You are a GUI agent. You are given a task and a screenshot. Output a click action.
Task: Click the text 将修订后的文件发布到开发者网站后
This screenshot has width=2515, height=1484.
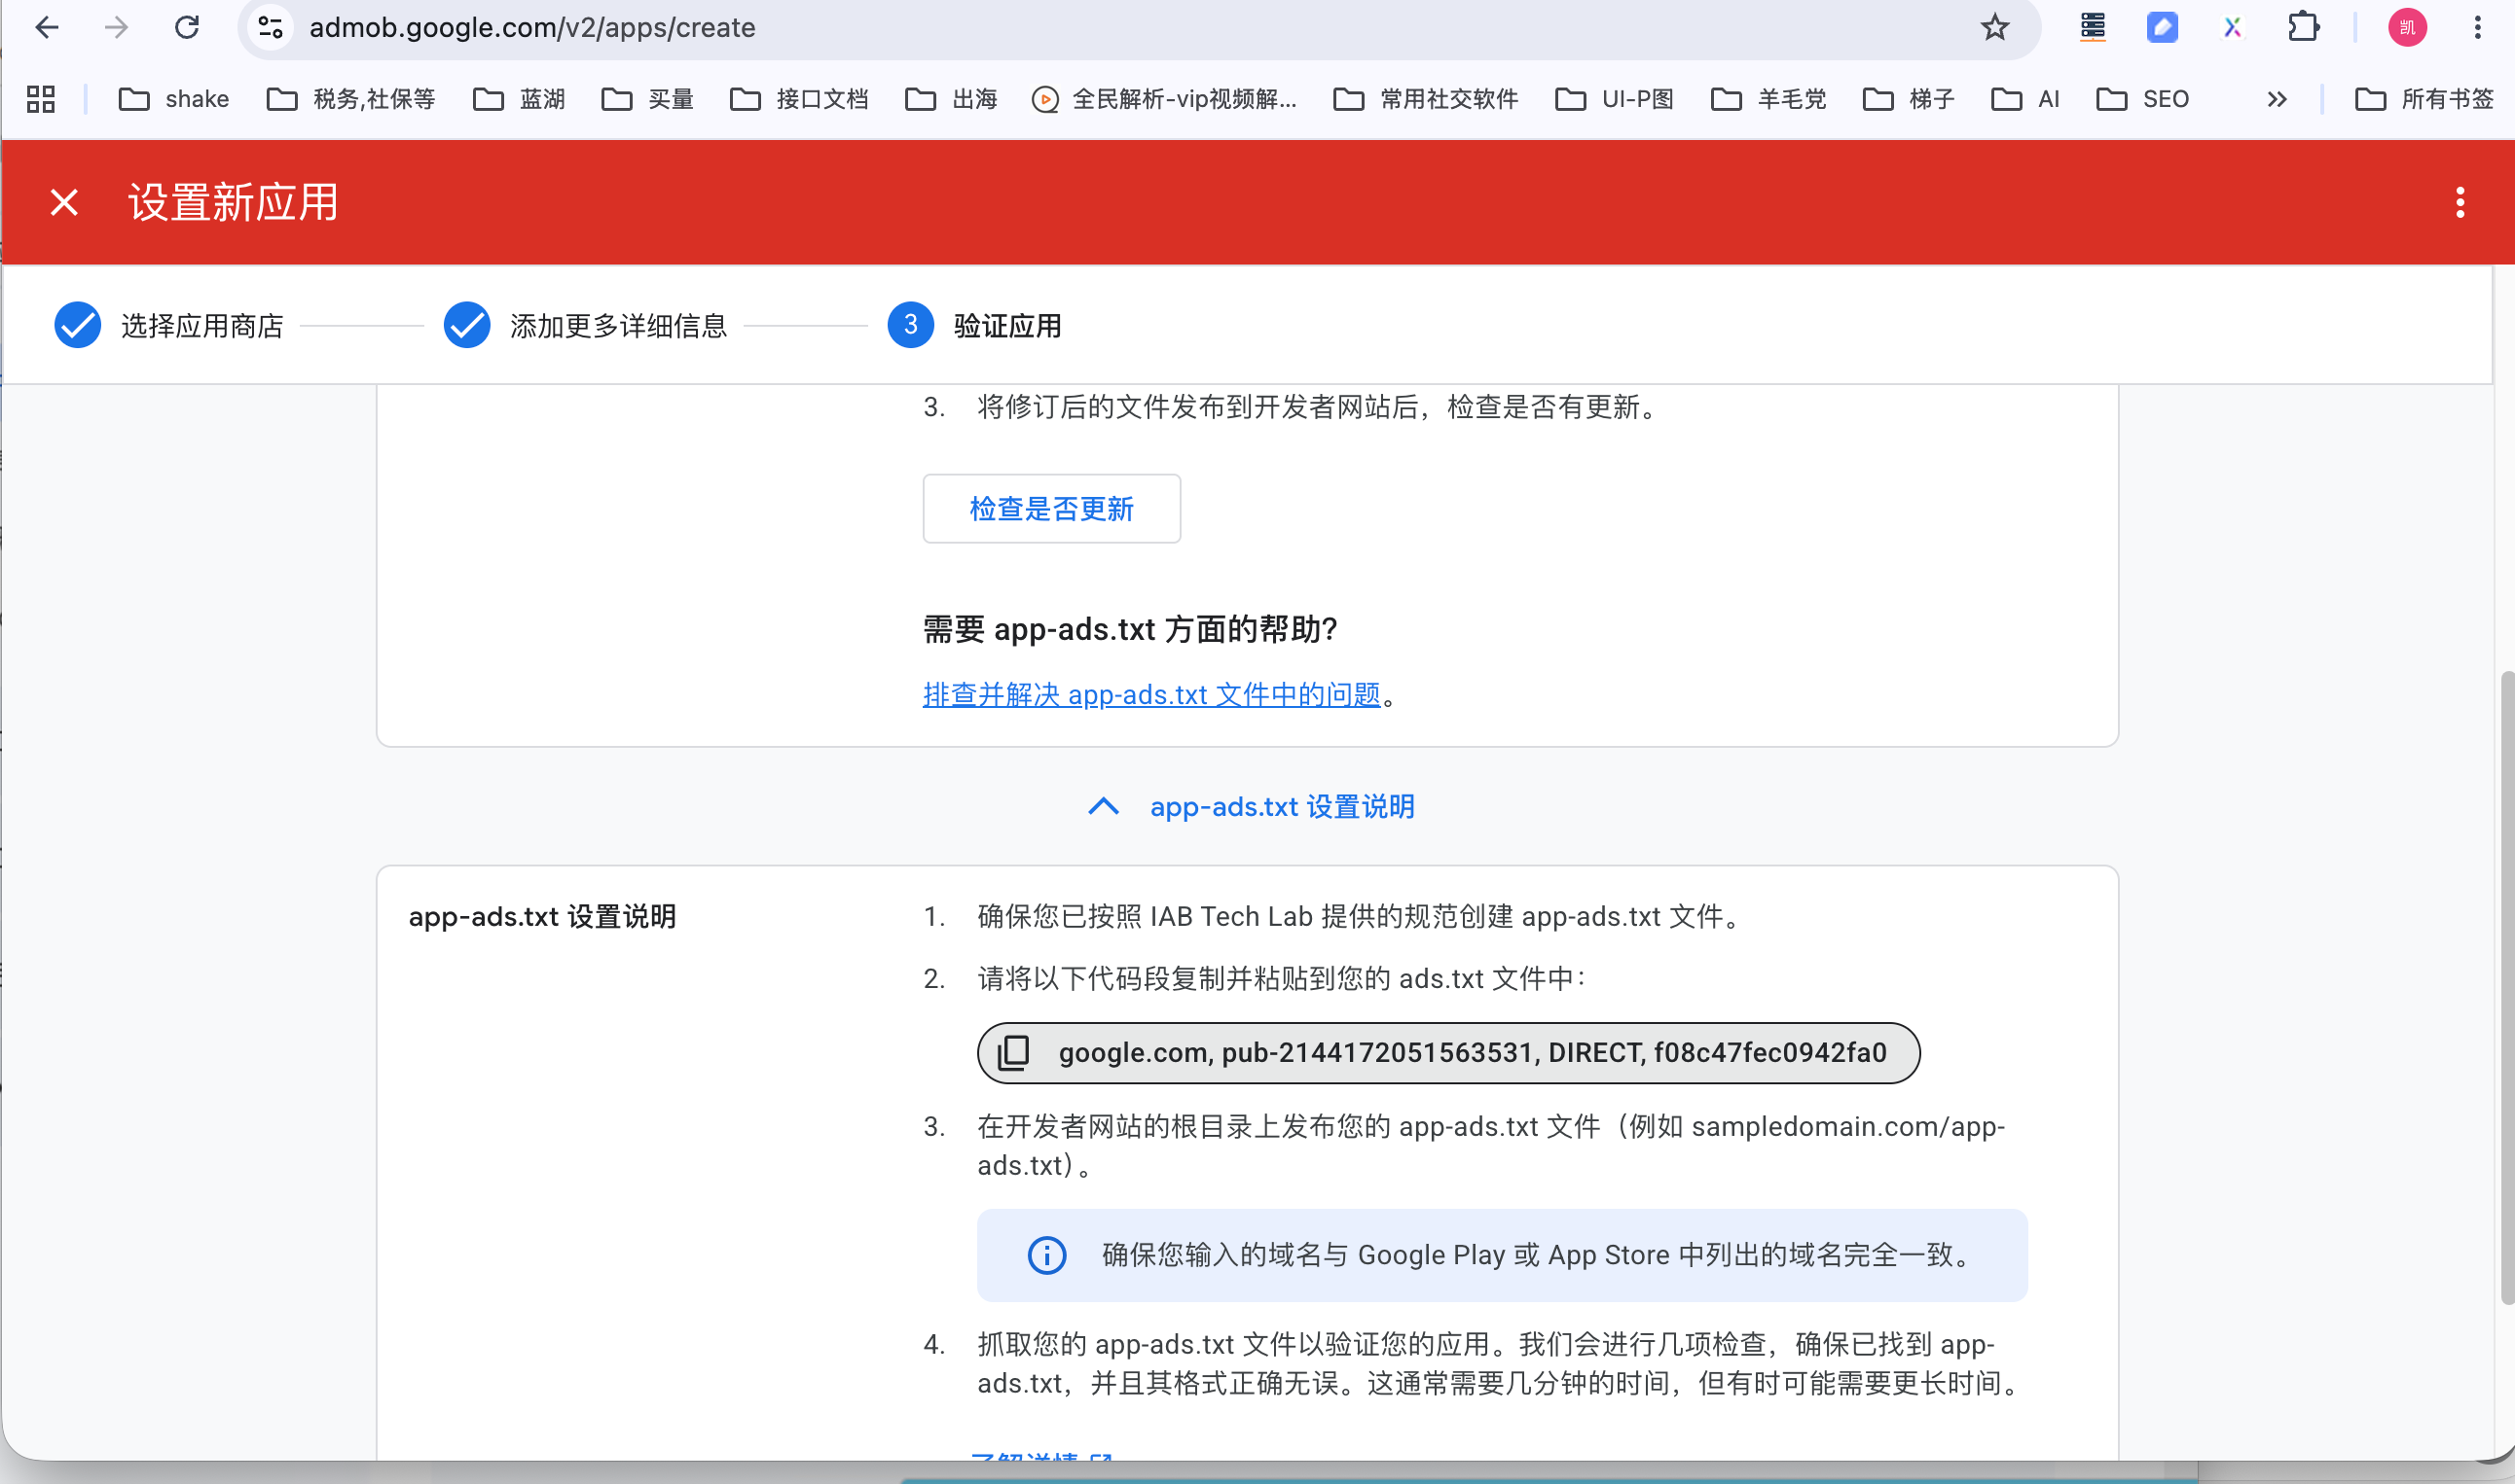click(1198, 407)
